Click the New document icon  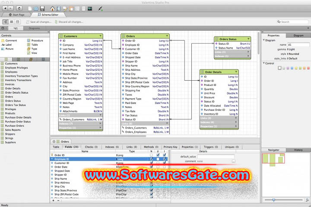click(x=30, y=9)
